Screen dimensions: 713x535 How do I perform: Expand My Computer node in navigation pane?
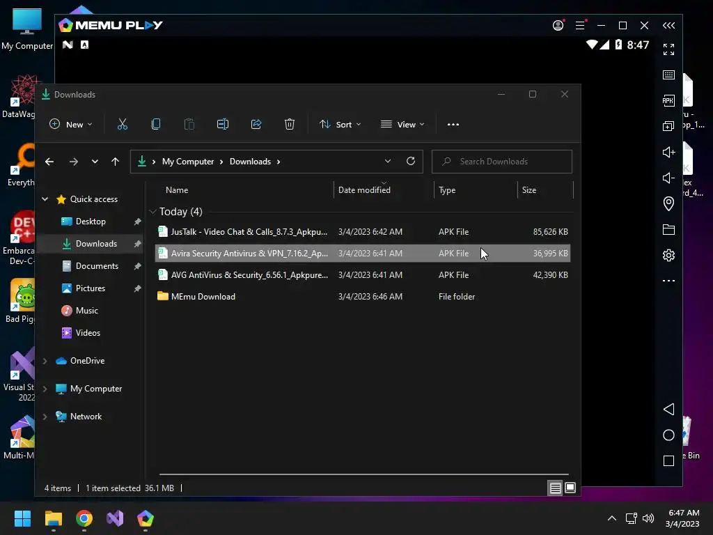click(45, 389)
